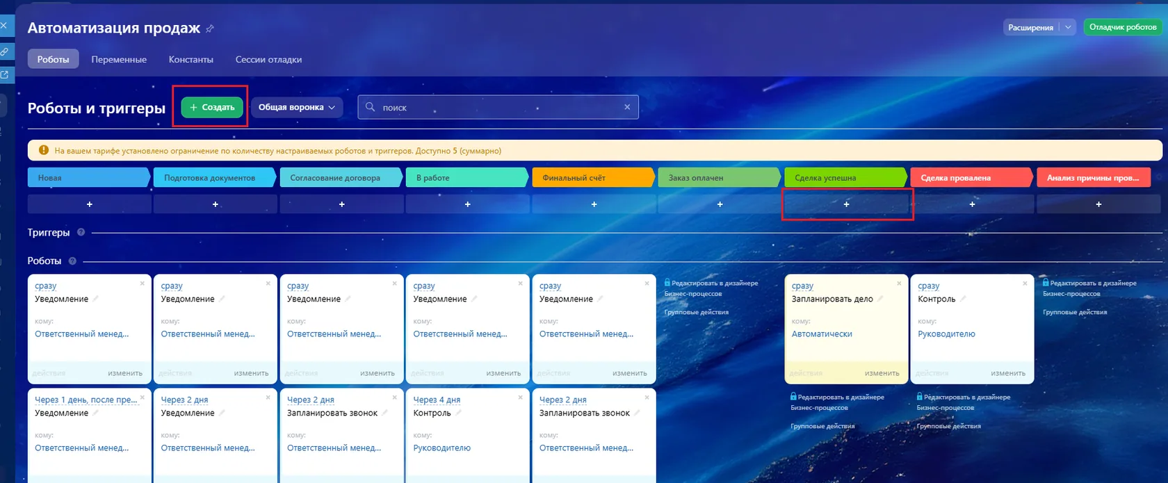1168x483 pixels.
Task: Change the Через 4 дня delay link
Action: point(437,400)
